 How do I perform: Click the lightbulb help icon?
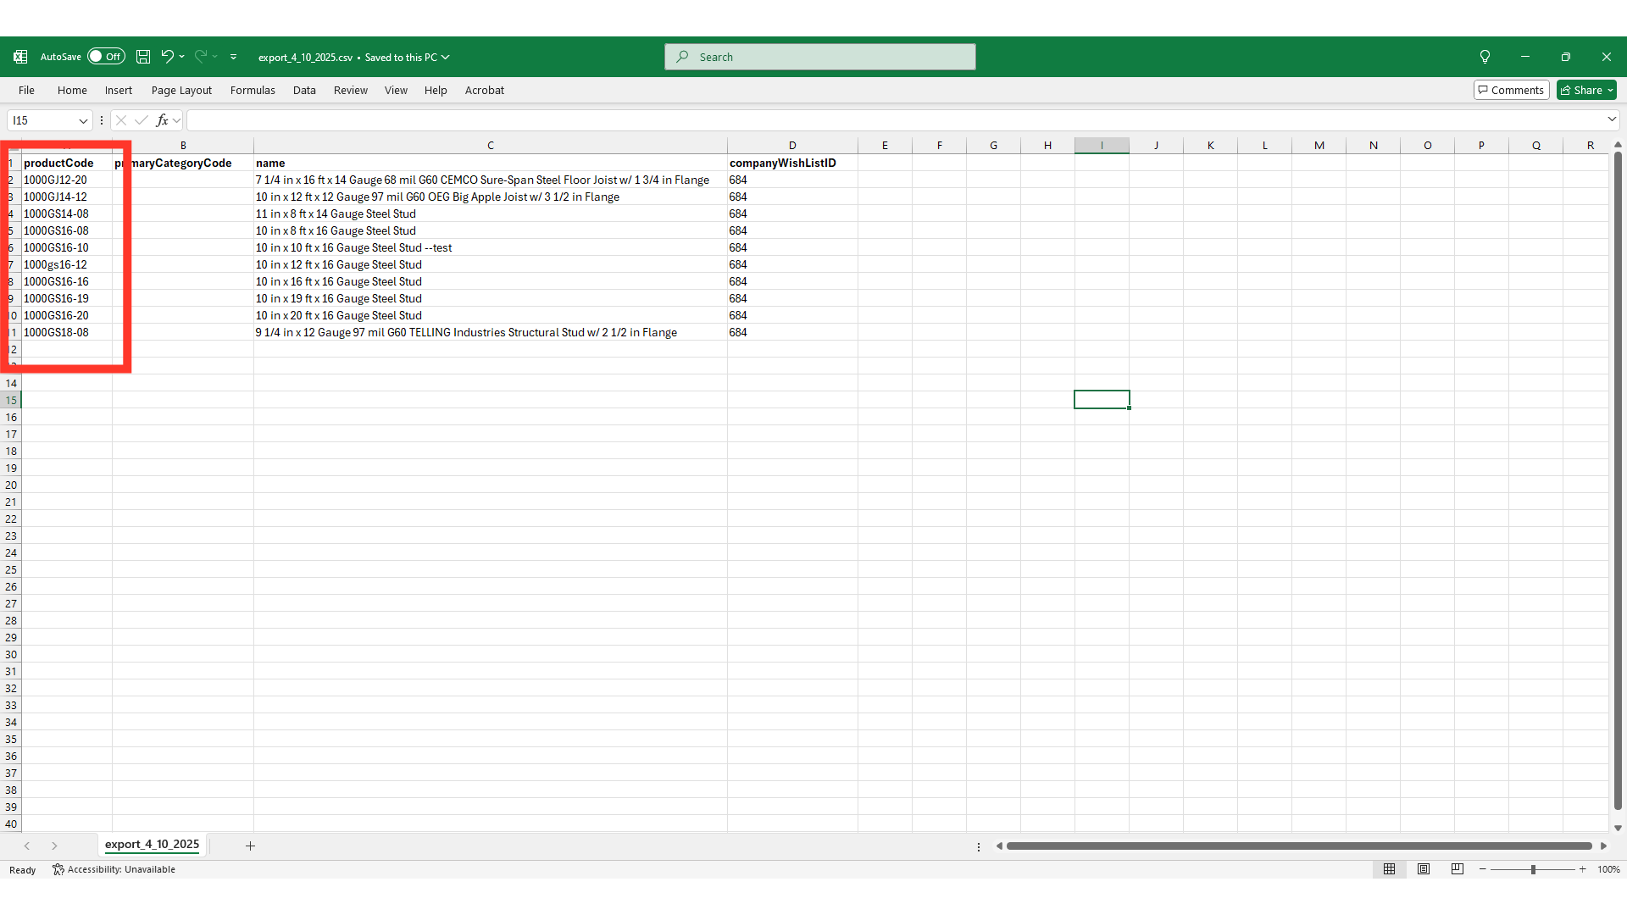click(x=1485, y=57)
